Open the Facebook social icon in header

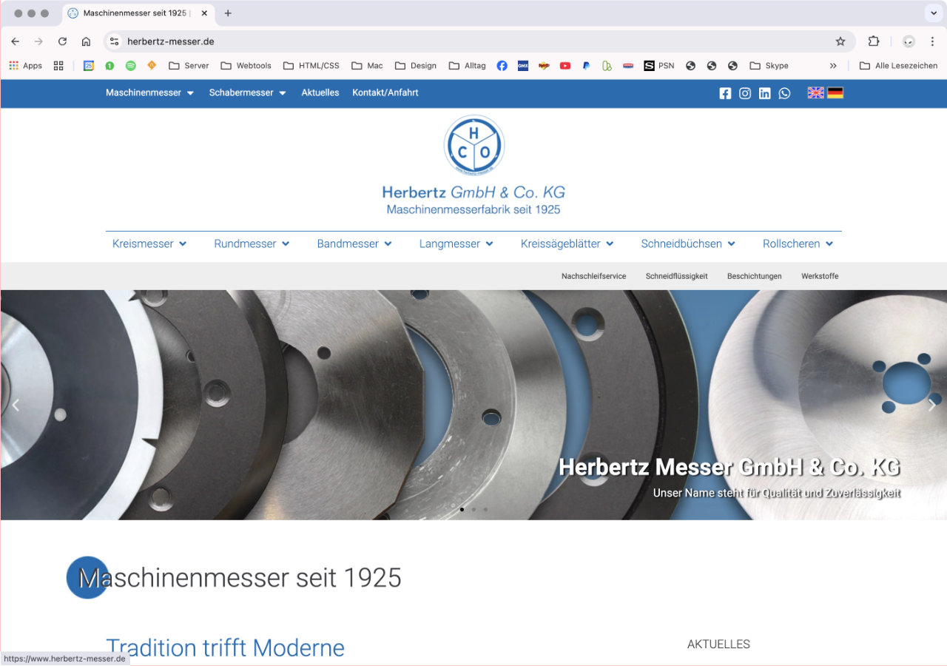[x=725, y=93]
